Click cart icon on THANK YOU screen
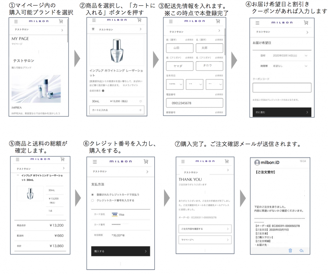The height and width of the screenshot is (274, 328). (226, 161)
